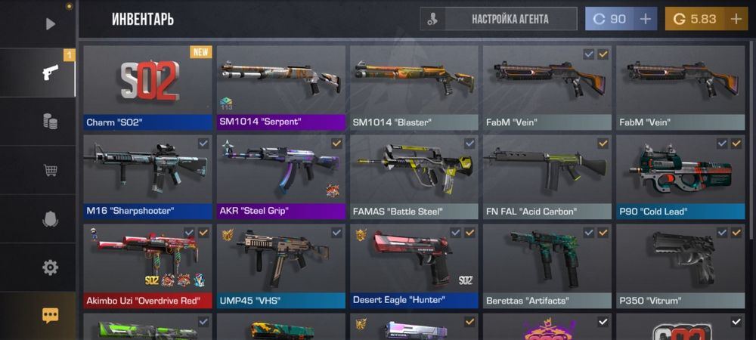Click the agent icon beside Настройка агента
The image size is (756, 340).
[432, 19]
